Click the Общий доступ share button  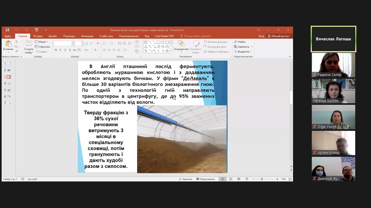click(x=278, y=36)
